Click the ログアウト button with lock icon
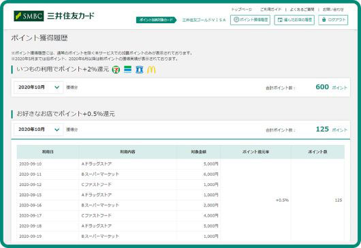The height and width of the screenshot is (248, 361). pyautogui.click(x=333, y=20)
